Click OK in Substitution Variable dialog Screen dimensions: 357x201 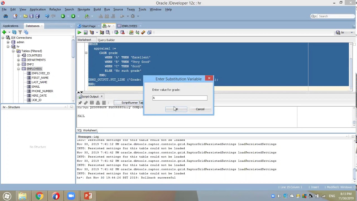[176, 109]
